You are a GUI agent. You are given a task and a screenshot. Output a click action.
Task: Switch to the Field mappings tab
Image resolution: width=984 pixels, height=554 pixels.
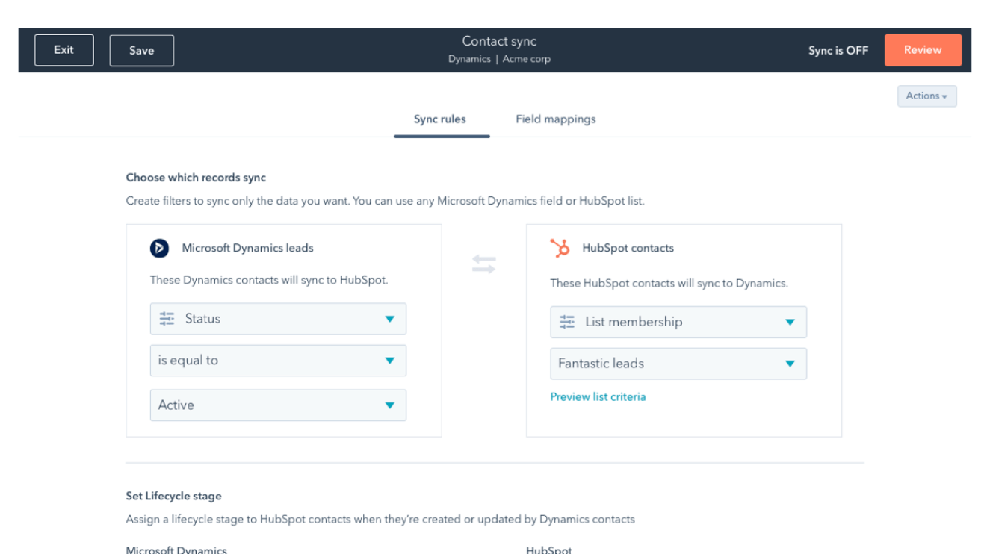click(555, 119)
